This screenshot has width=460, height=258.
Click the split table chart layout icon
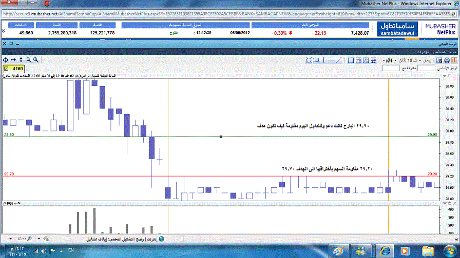(x=358, y=60)
